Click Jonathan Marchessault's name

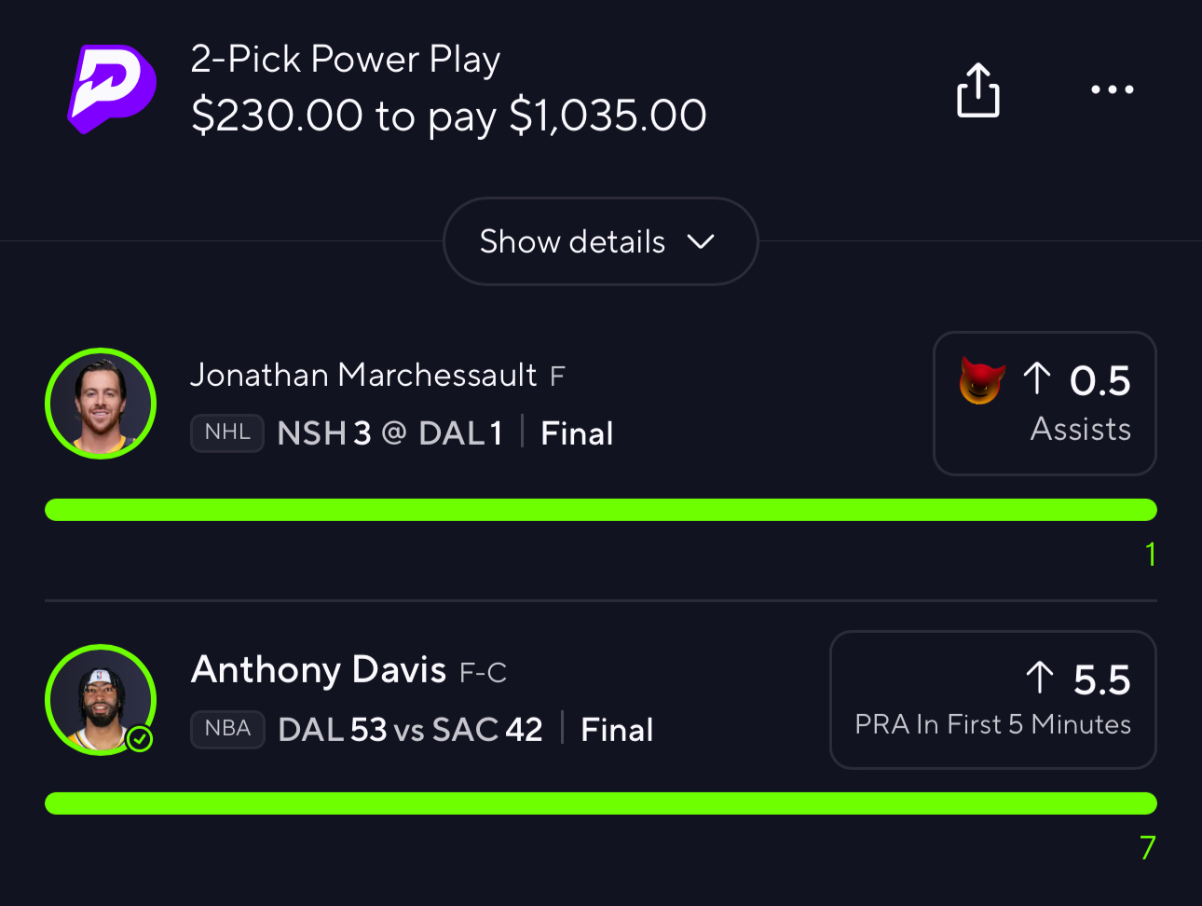click(x=363, y=375)
